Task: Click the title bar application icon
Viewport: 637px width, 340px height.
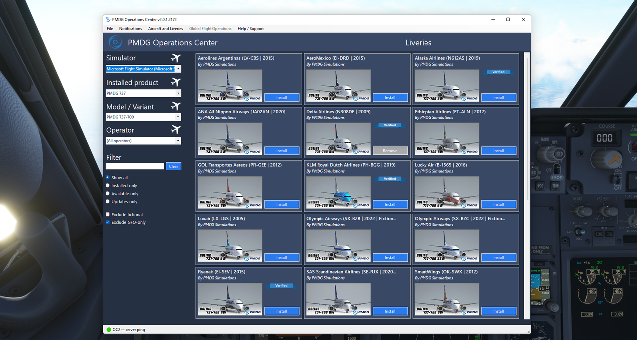Action: (x=108, y=19)
